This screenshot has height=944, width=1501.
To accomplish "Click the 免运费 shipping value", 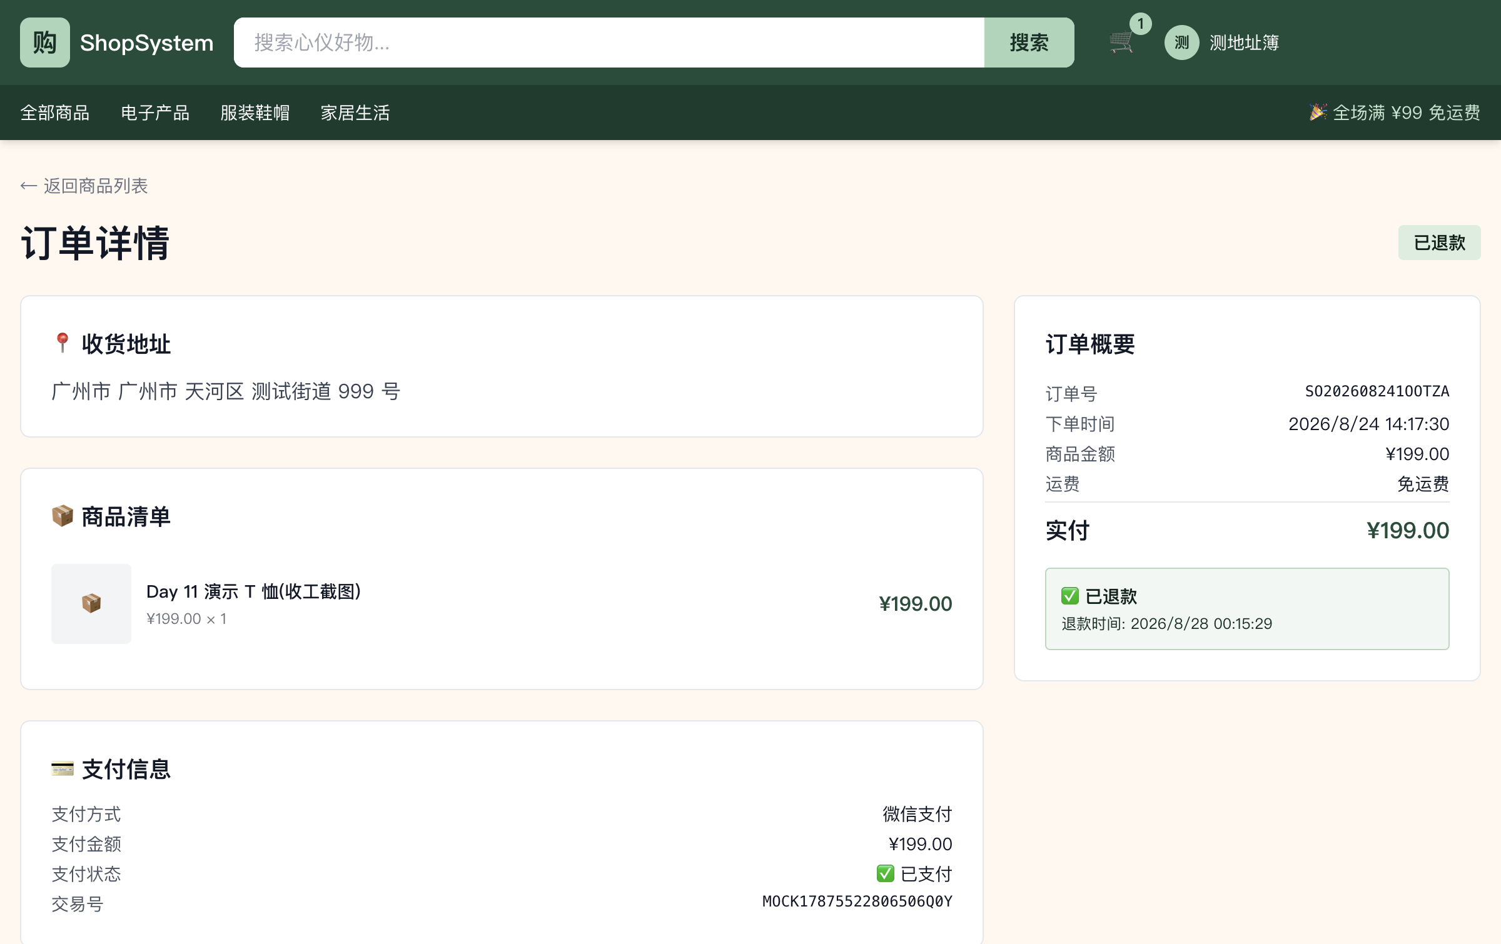I will (1423, 484).
